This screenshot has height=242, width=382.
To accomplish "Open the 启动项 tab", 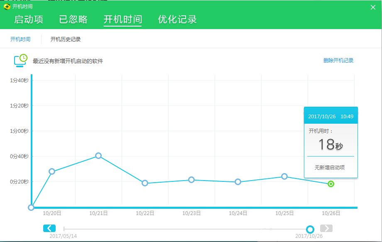I will pyautogui.click(x=29, y=20).
